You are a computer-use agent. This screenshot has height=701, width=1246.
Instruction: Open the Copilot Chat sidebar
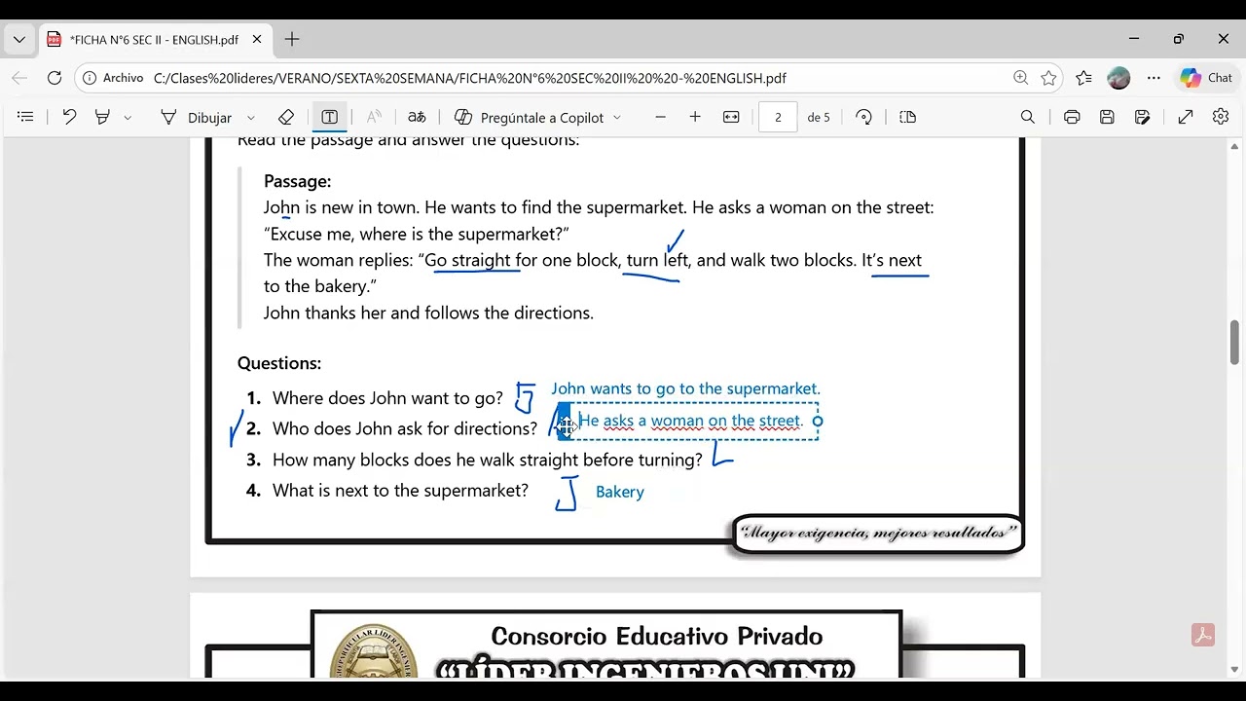pos(1207,78)
